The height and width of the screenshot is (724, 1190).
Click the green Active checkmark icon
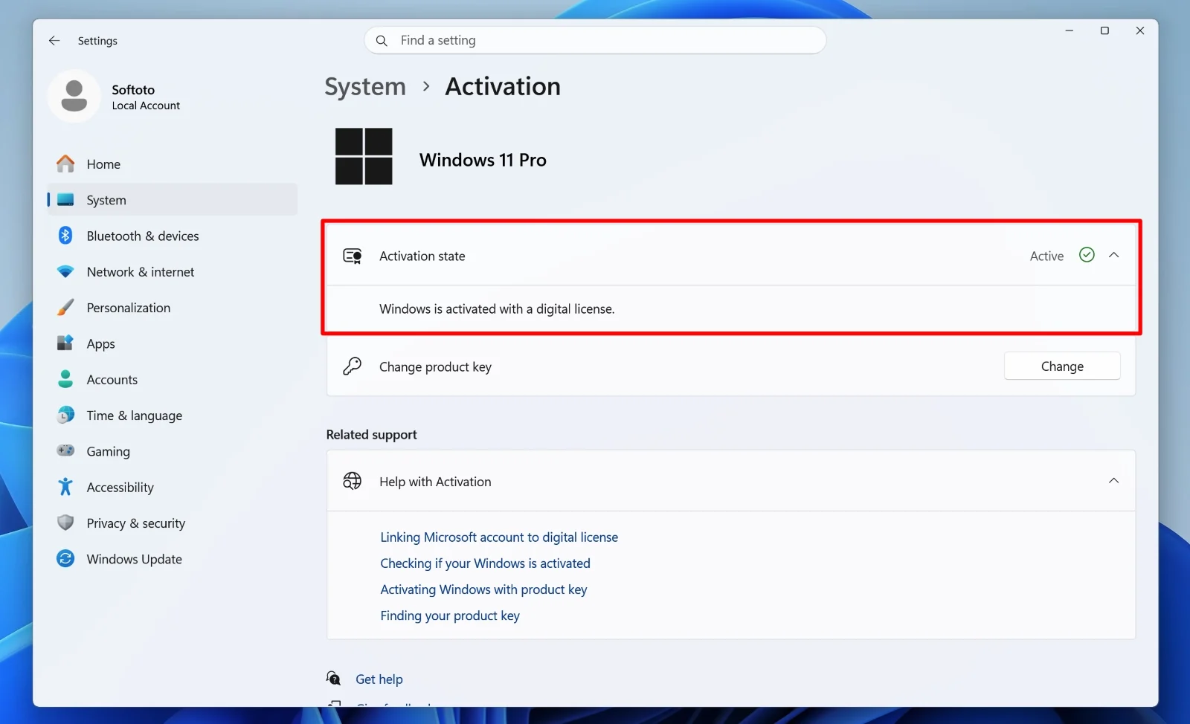(x=1087, y=255)
